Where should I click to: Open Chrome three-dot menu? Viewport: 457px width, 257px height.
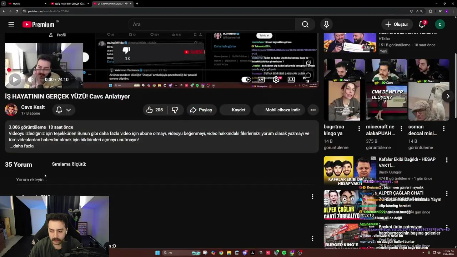click(452, 11)
